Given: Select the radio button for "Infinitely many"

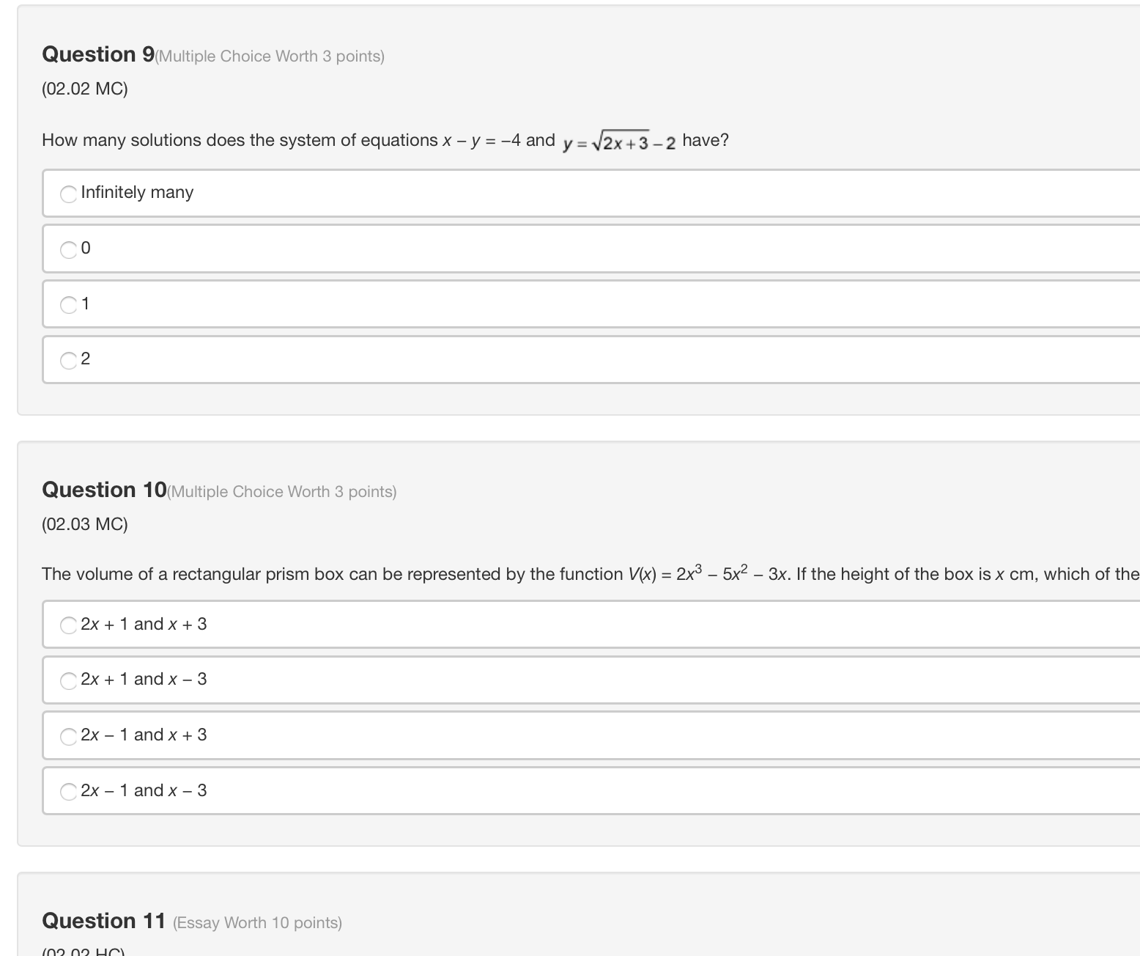Looking at the screenshot, I should tap(68, 194).
